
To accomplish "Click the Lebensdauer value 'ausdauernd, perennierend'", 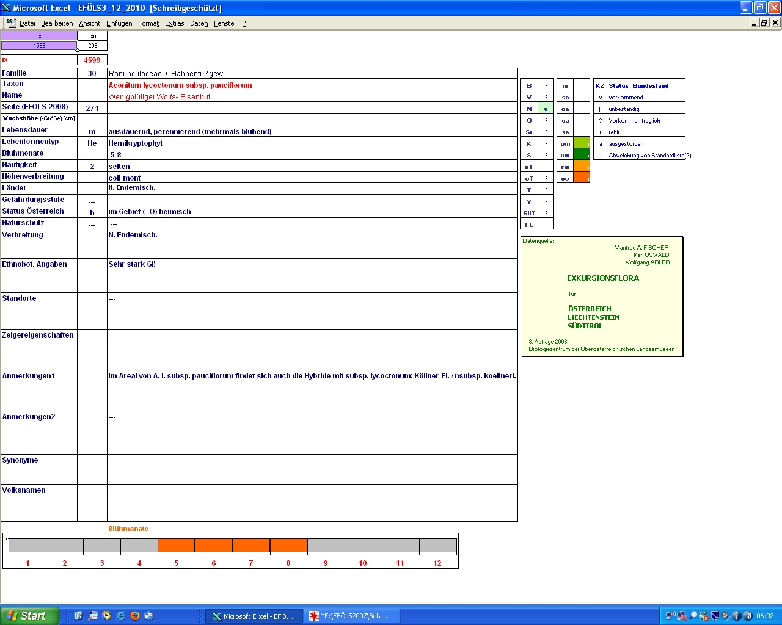I will [190, 132].
